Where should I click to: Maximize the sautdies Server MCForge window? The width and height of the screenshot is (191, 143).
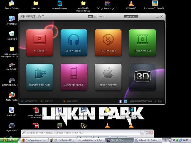pyautogui.click(x=147, y=133)
